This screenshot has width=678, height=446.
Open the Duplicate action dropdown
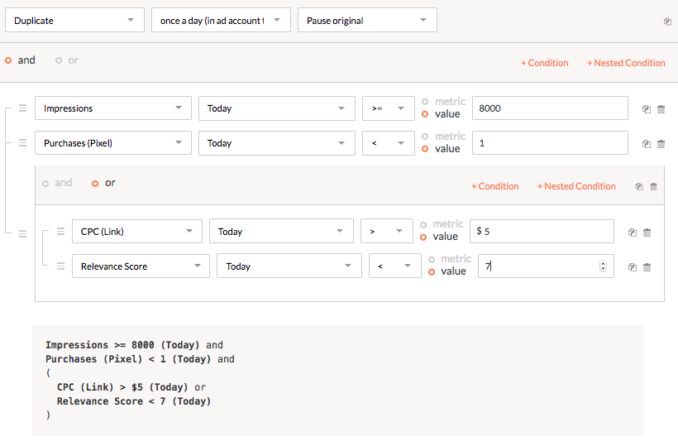pyautogui.click(x=74, y=21)
